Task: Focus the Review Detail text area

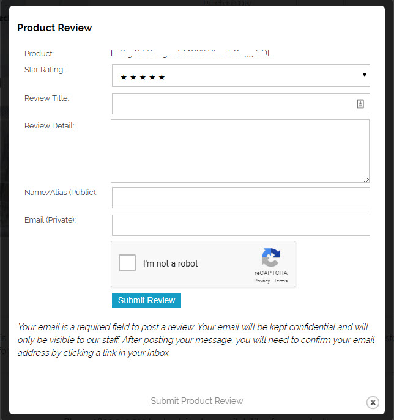Action: (x=240, y=150)
